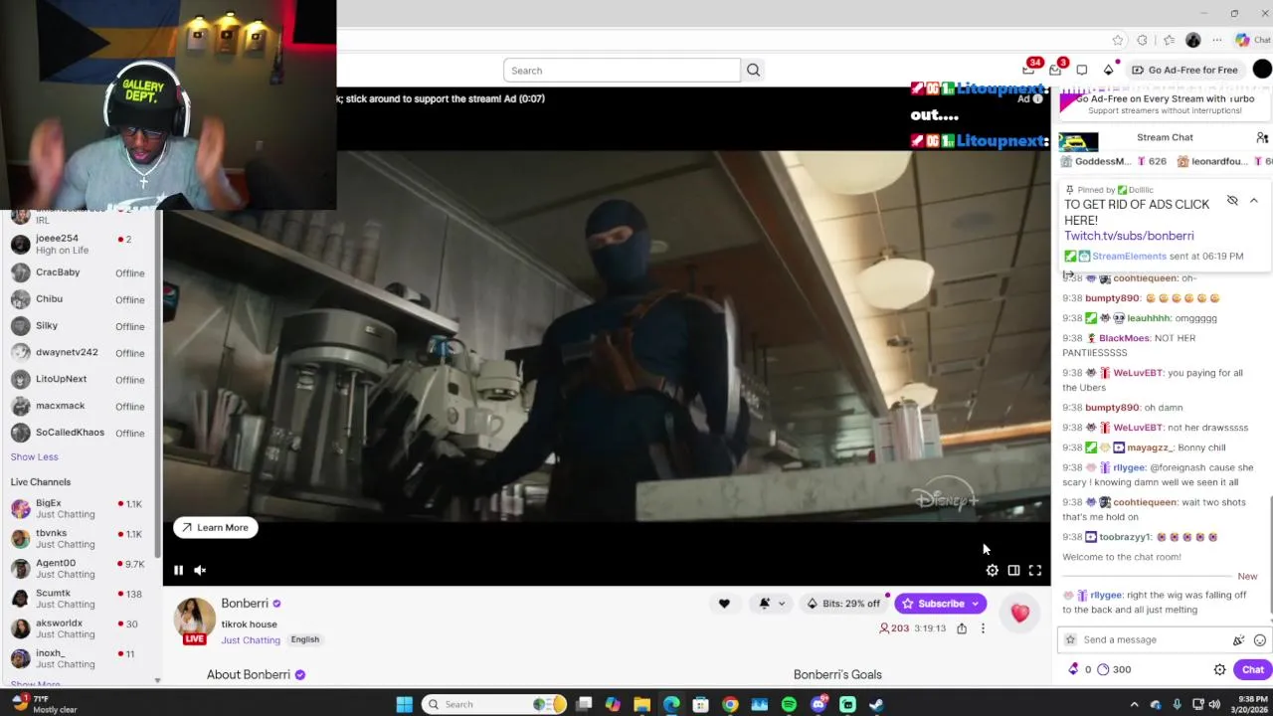
Task: Open channel points 300 balance
Action: coord(1114,669)
